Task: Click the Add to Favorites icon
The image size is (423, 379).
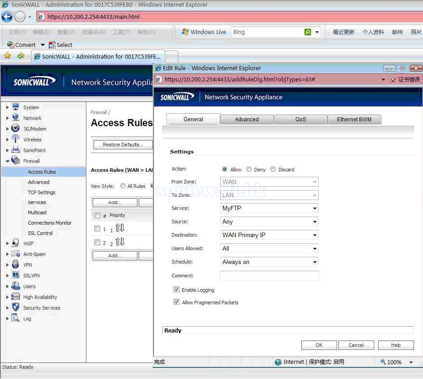Action: coord(21,56)
